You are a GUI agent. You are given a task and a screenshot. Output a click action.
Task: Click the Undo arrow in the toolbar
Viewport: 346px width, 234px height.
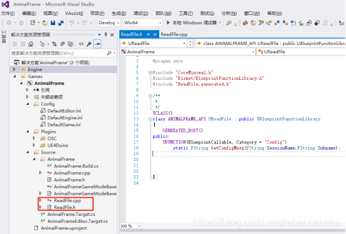point(72,22)
